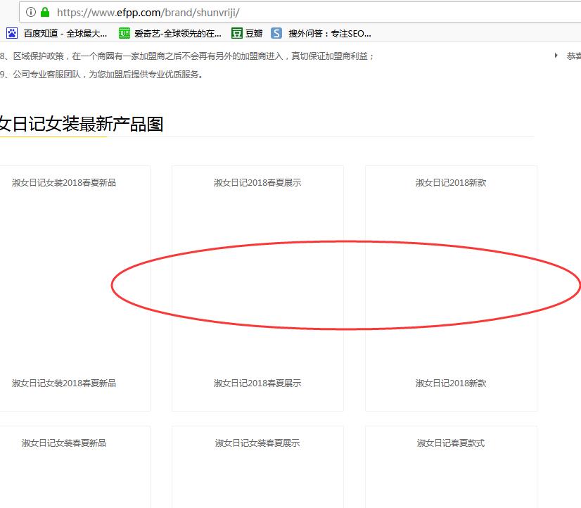Click the 女日记女装最新产品图 section heading
Image resolution: width=581 pixels, height=508 pixels.
coord(82,125)
